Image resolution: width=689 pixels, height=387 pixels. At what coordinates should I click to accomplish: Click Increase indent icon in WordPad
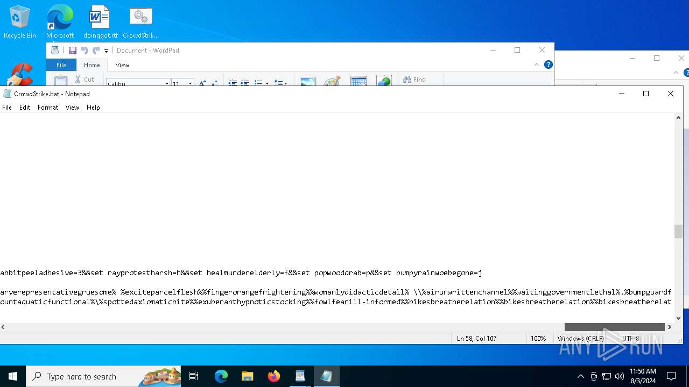(244, 83)
